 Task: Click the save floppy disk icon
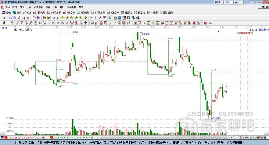129,18
